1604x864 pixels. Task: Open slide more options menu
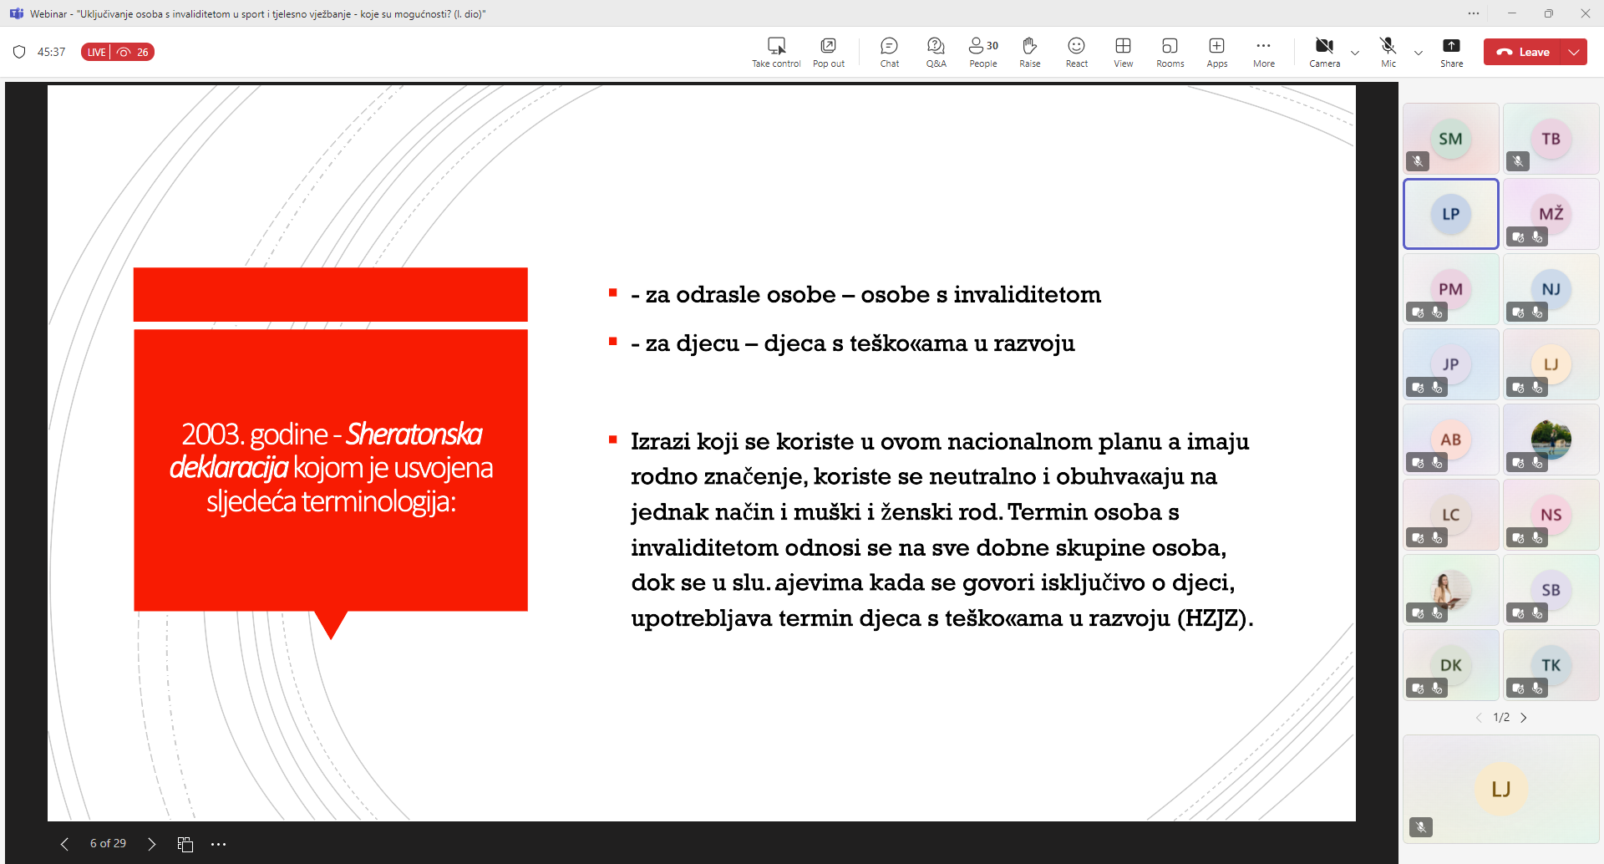tap(218, 844)
